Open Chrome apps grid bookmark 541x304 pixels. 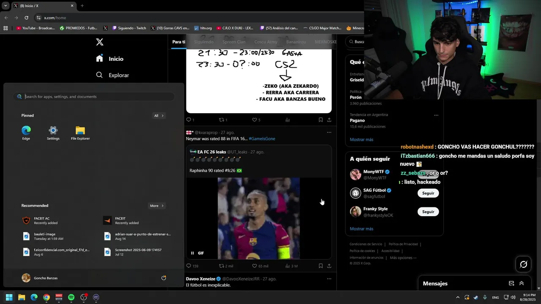coord(5,28)
